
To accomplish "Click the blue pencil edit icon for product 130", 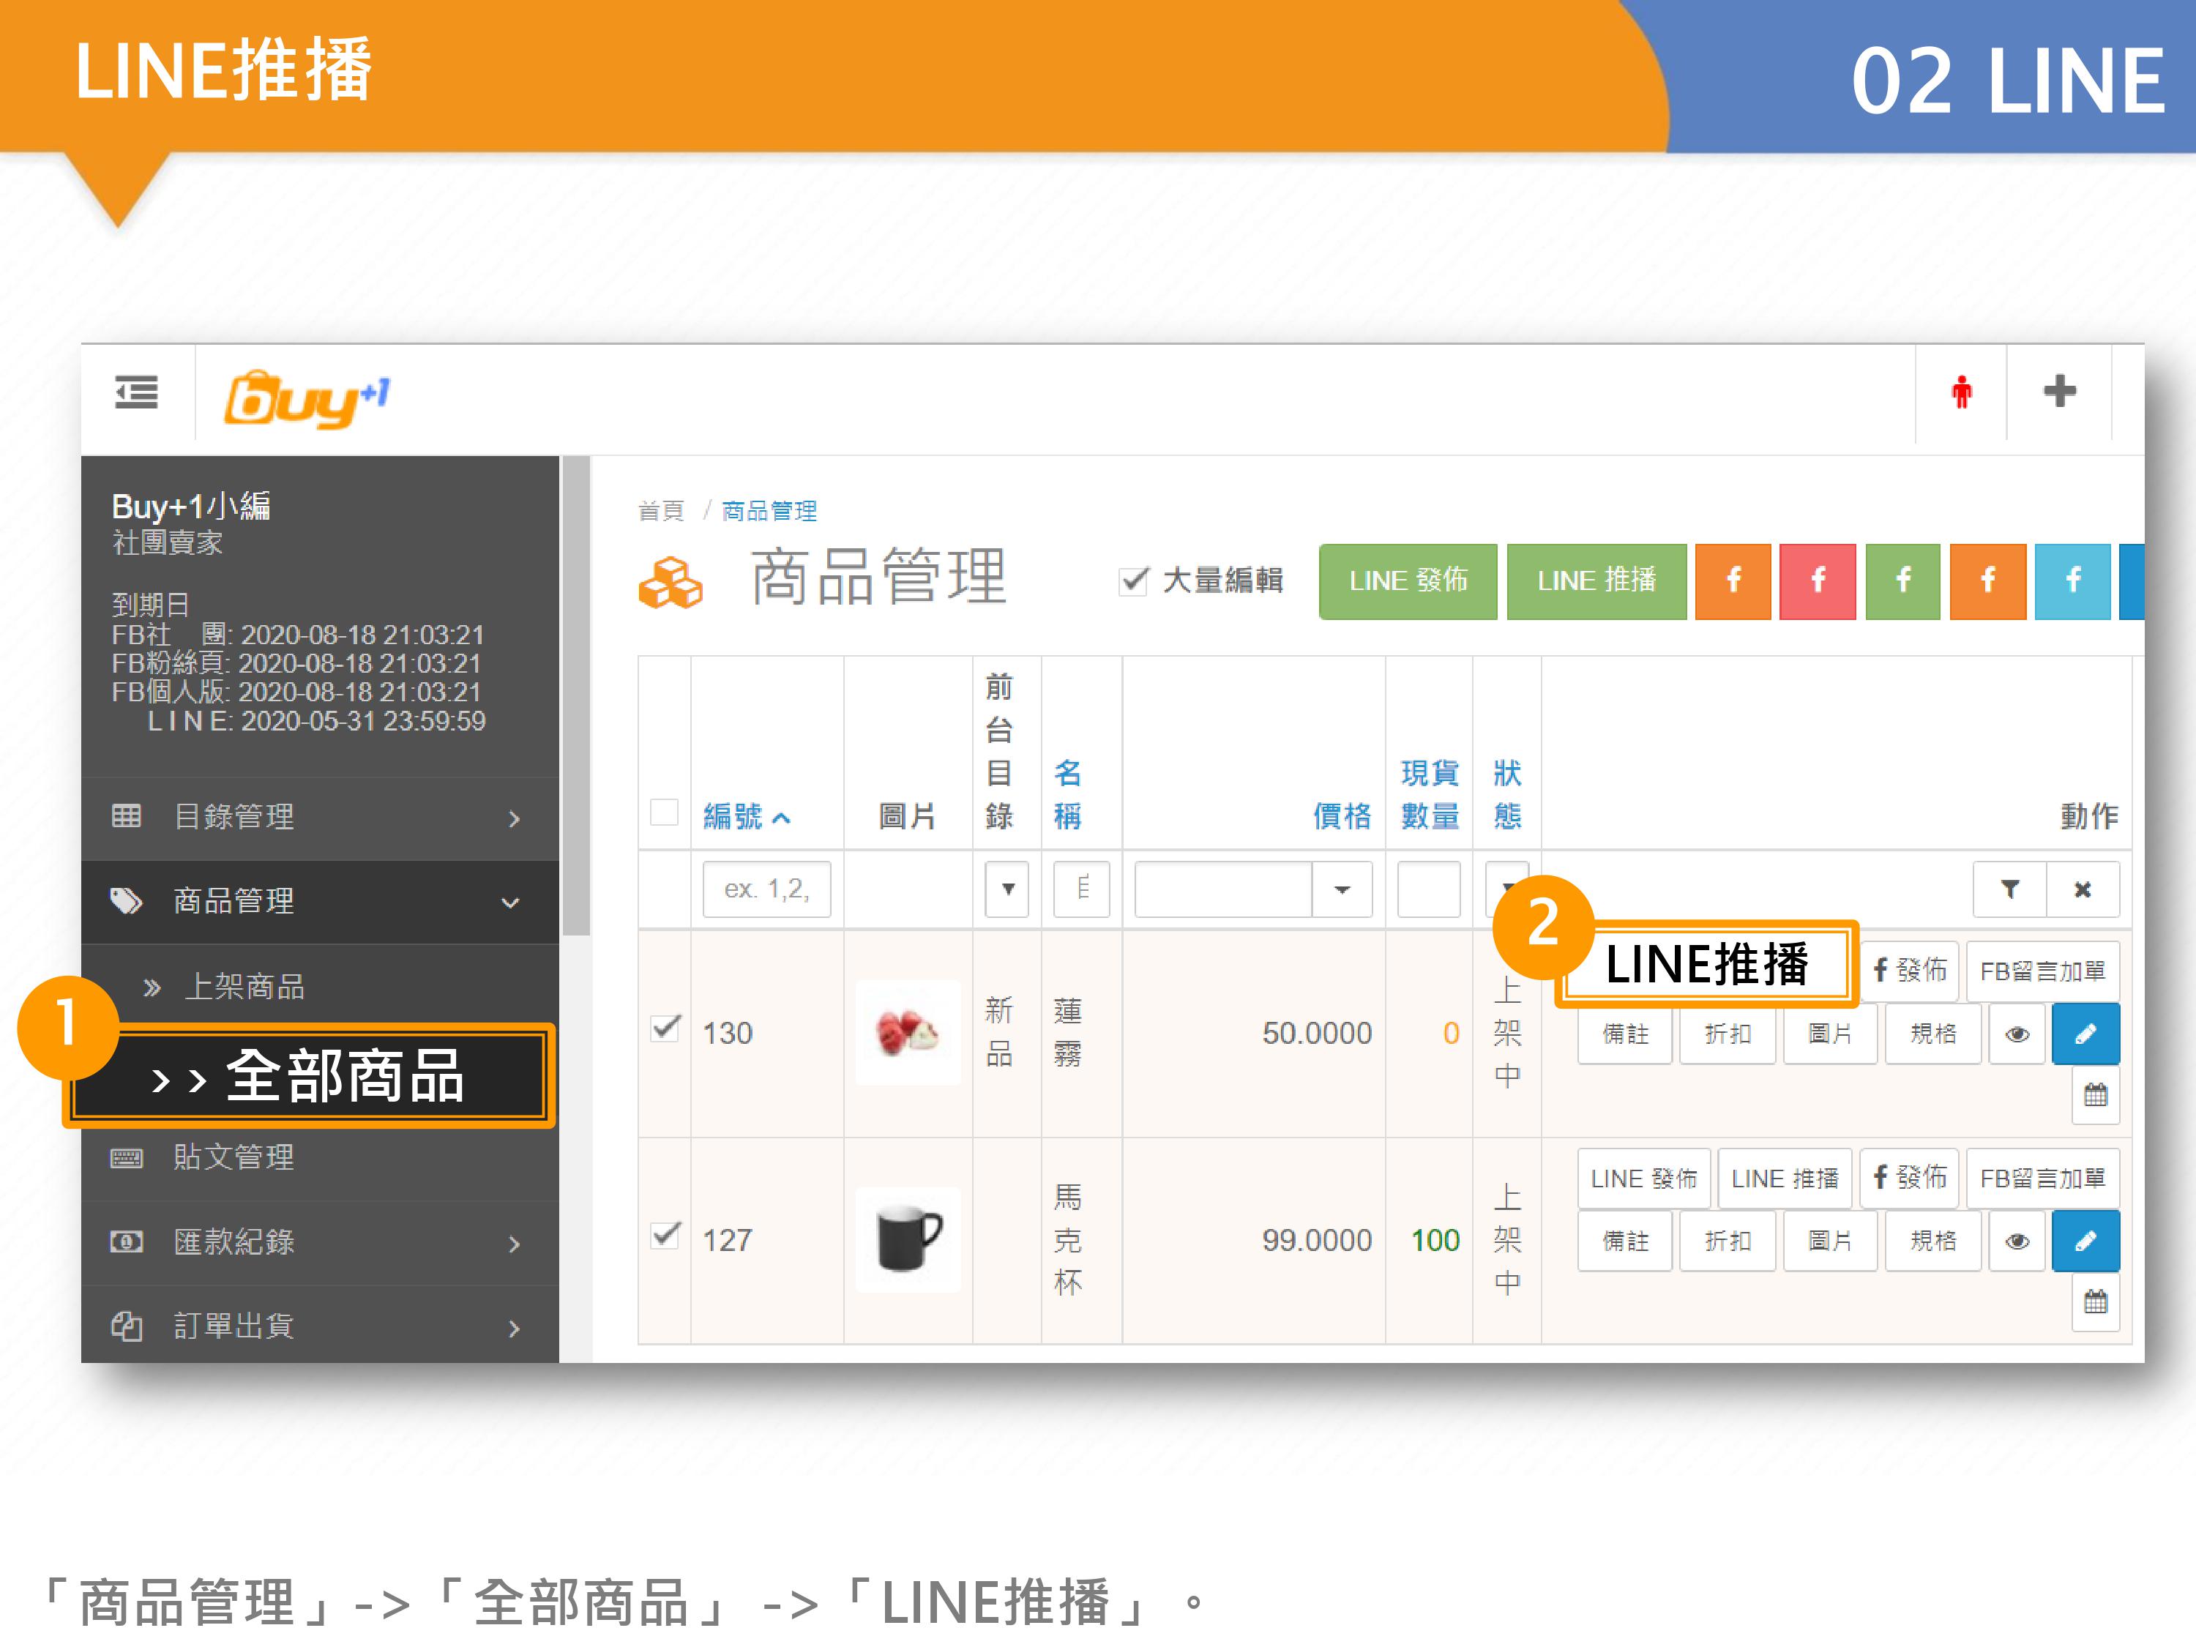I will [x=2085, y=1034].
